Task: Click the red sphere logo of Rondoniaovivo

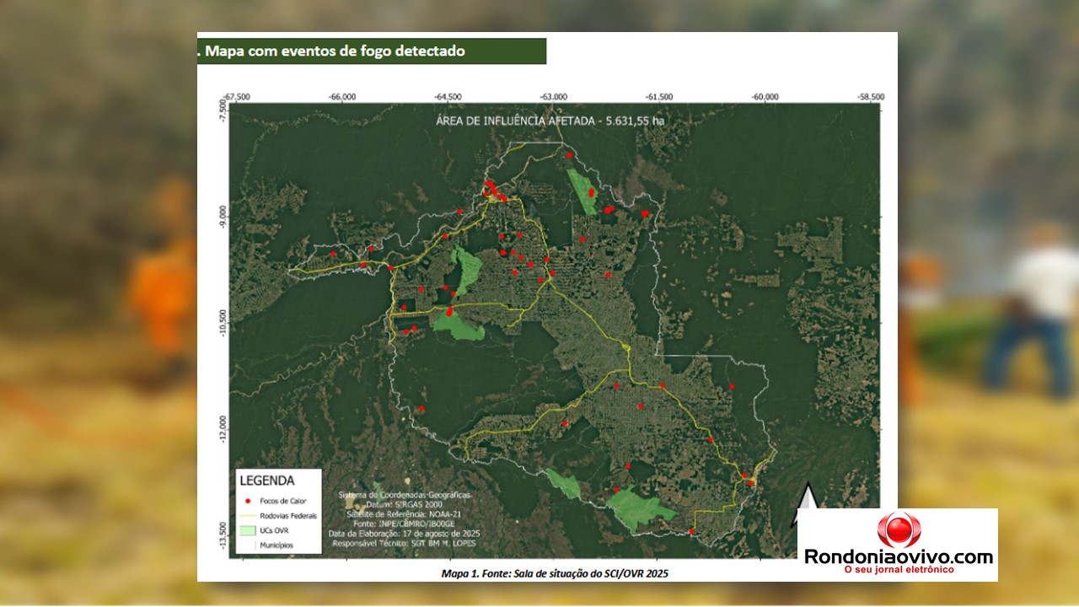Action: (x=899, y=529)
